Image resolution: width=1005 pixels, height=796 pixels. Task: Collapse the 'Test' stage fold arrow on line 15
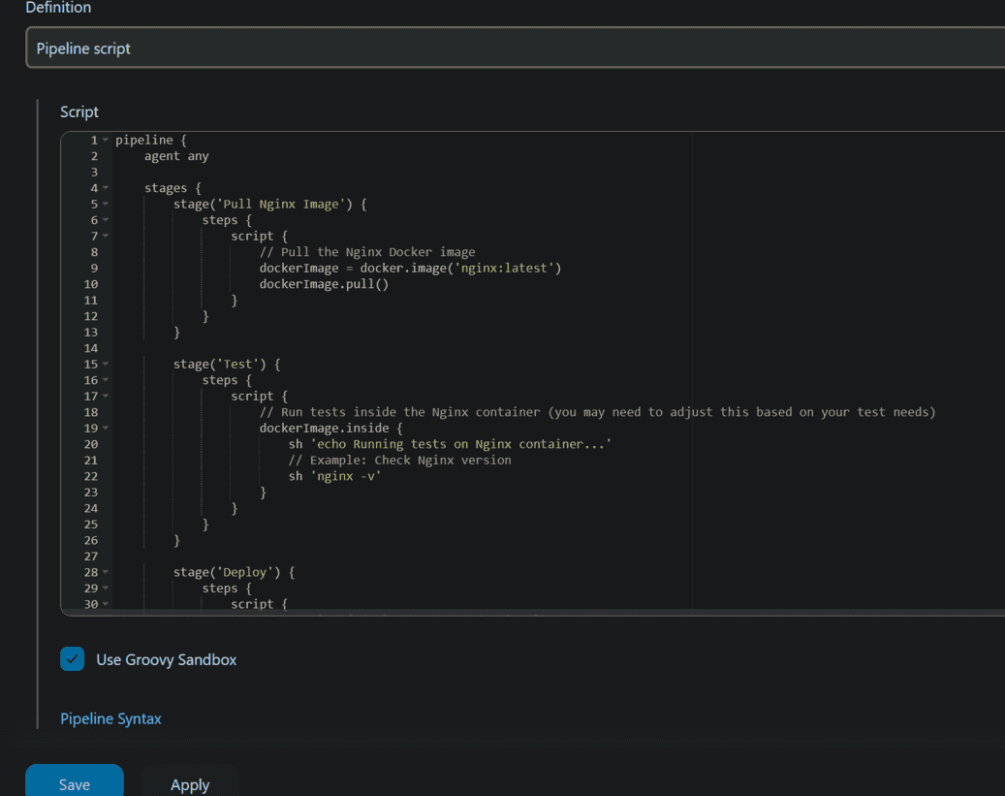tap(106, 364)
